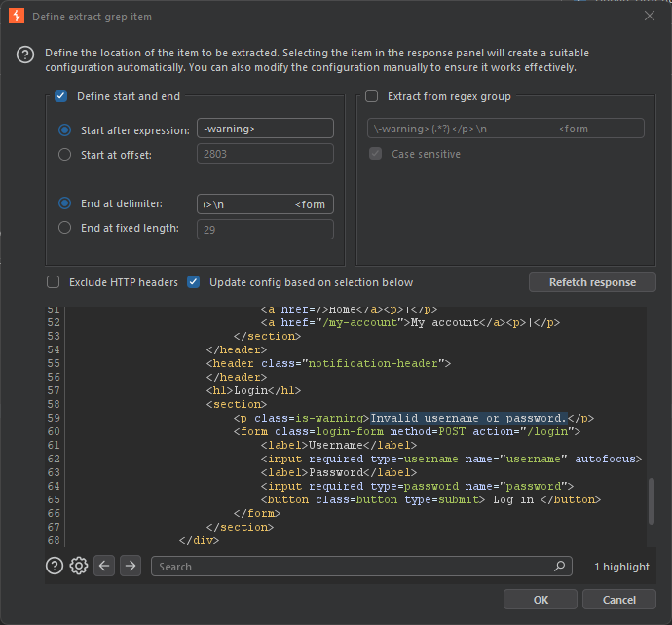Click highlighted 'Invalid username or password.' text

click(x=468, y=418)
